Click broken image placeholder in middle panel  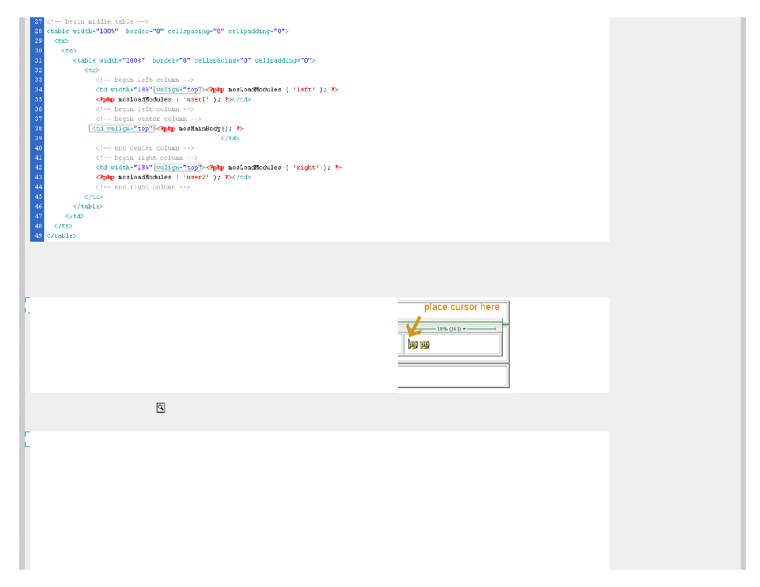[x=28, y=305]
